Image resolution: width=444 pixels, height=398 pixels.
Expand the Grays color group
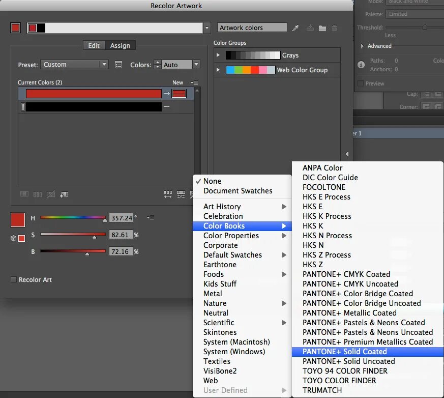click(218, 55)
